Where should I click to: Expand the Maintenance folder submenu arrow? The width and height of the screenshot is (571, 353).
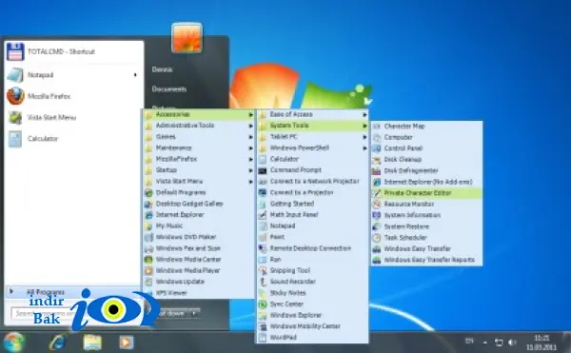click(x=250, y=148)
